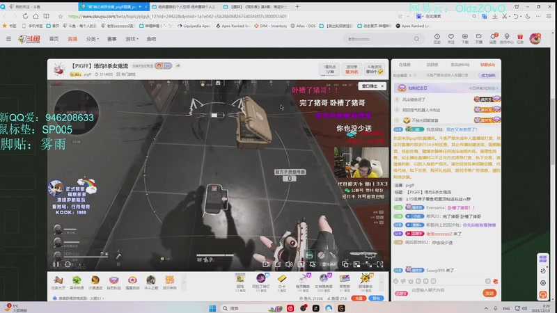Viewport: 557px width, 313px height.
Task: Send the 女神降临塔 gift
Action: [x=324, y=283]
